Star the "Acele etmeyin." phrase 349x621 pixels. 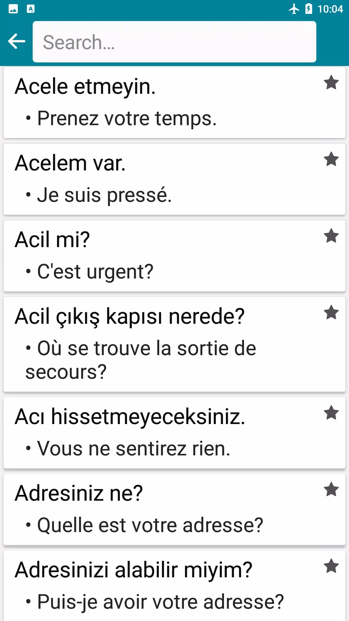click(x=331, y=83)
